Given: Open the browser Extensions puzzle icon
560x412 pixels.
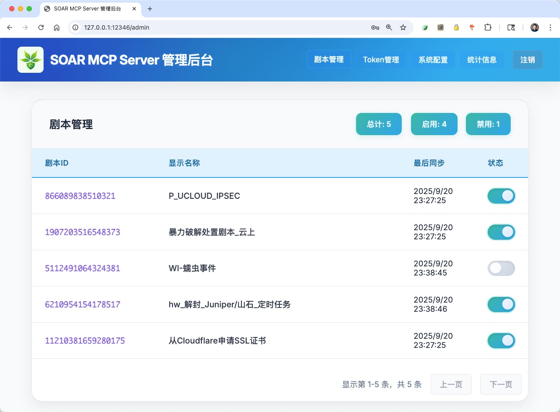Looking at the screenshot, I should [488, 27].
